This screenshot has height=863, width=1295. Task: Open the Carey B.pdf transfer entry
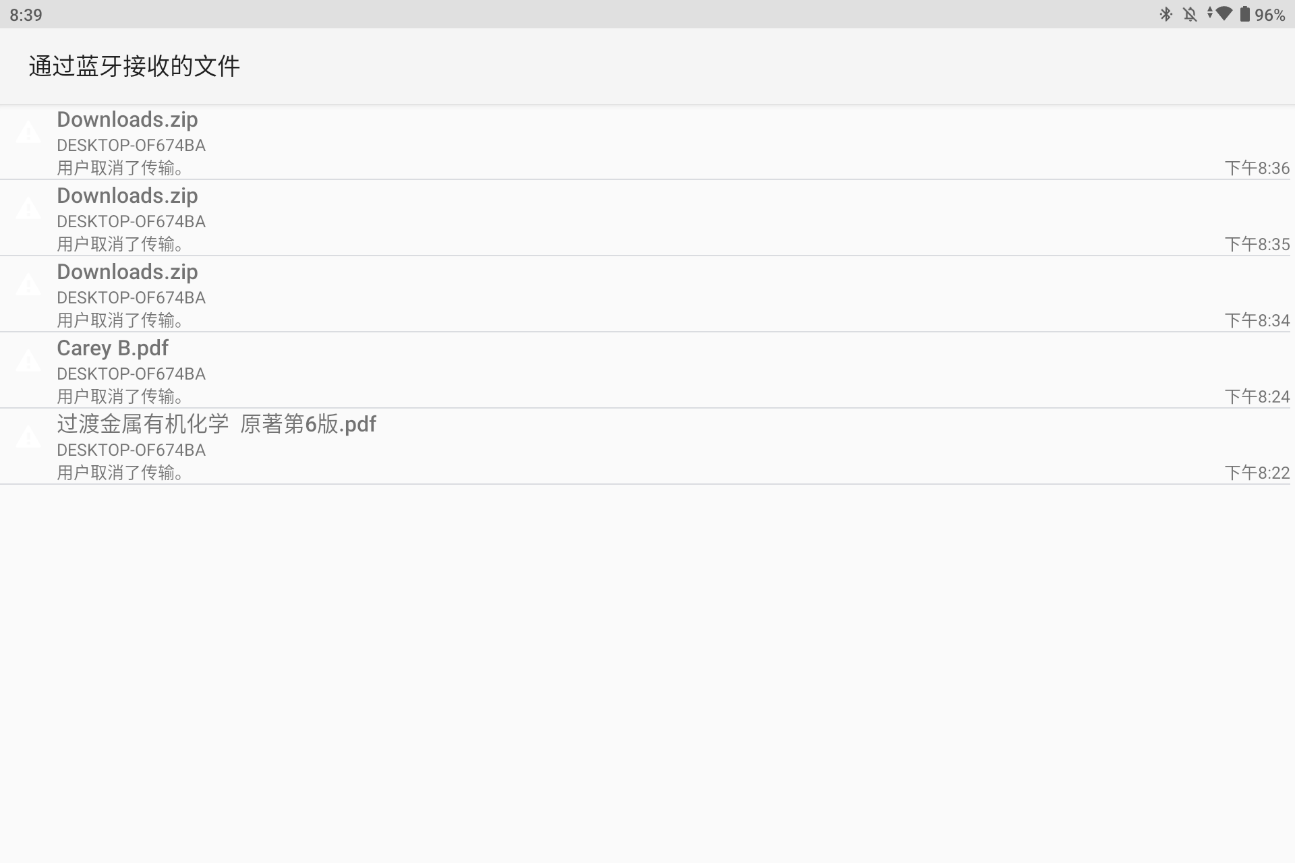(x=113, y=349)
